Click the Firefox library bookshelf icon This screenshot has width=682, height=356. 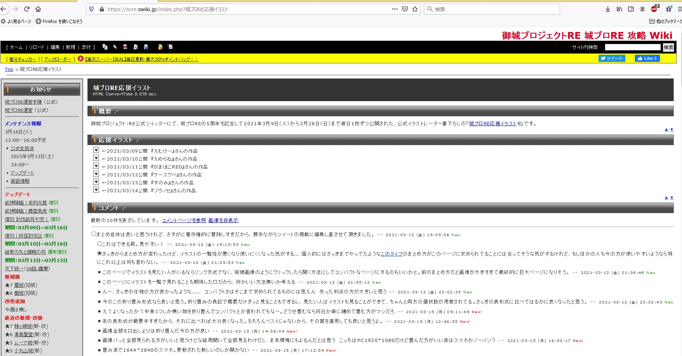(x=619, y=9)
